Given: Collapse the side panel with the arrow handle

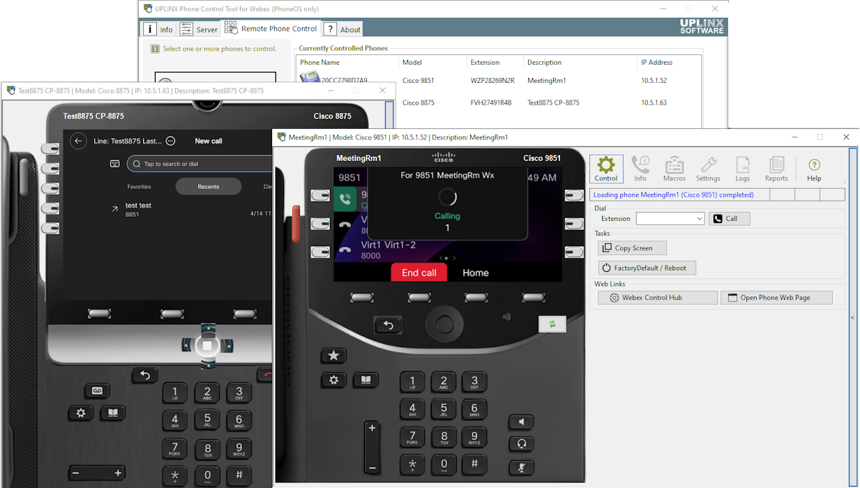Looking at the screenshot, I should (x=852, y=317).
